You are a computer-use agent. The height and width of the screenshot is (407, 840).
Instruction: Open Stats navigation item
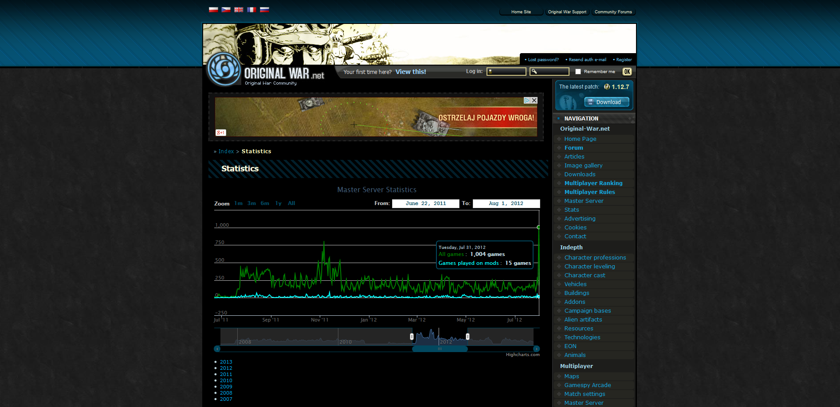point(572,209)
